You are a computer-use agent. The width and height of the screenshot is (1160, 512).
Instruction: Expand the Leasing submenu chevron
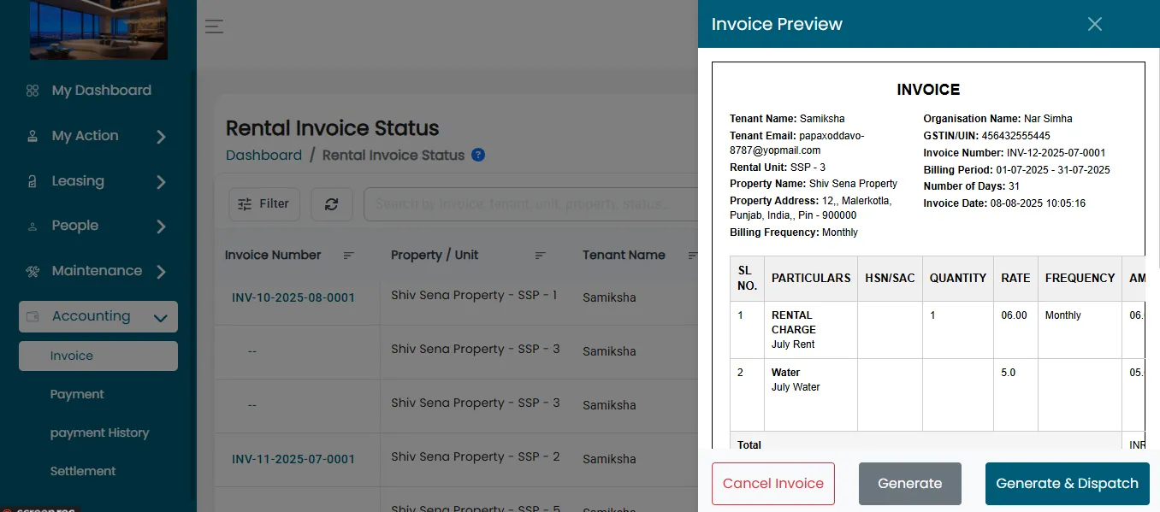(x=161, y=182)
